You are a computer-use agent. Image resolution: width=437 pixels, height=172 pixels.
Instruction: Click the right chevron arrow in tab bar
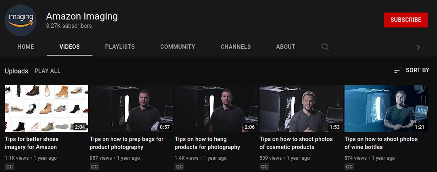click(x=418, y=47)
